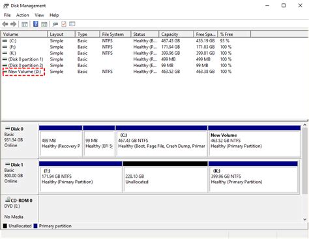This screenshot has height=239, width=309.
Task: Sort by the Layout column header
Action: pyautogui.click(x=61, y=35)
